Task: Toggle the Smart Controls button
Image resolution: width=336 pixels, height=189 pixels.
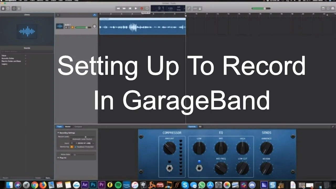Action: [x=14, y=8]
